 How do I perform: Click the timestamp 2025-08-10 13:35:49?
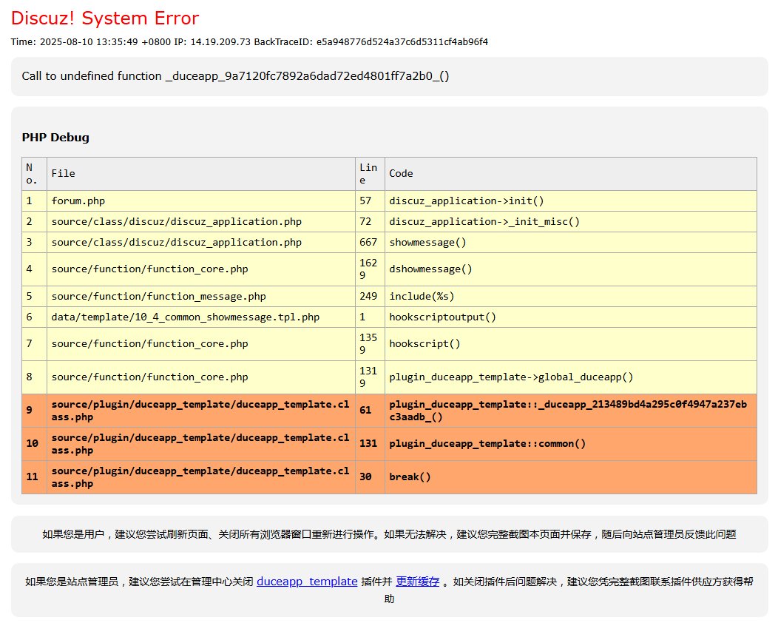[89, 41]
